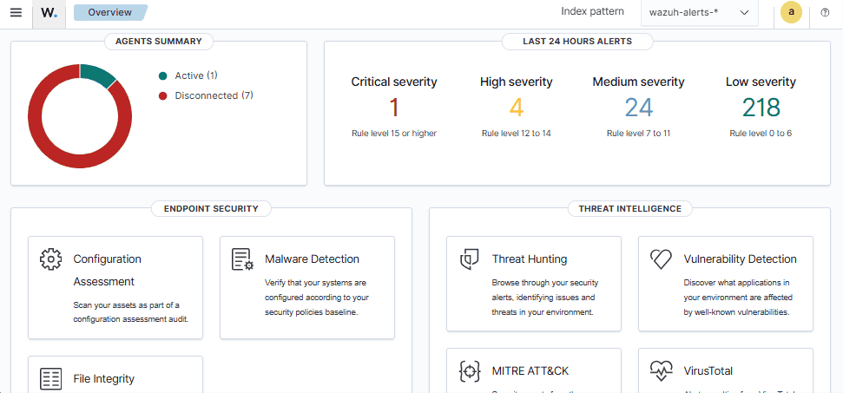Image resolution: width=843 pixels, height=393 pixels.
Task: Click the Wazuh W. logo
Action: point(49,13)
